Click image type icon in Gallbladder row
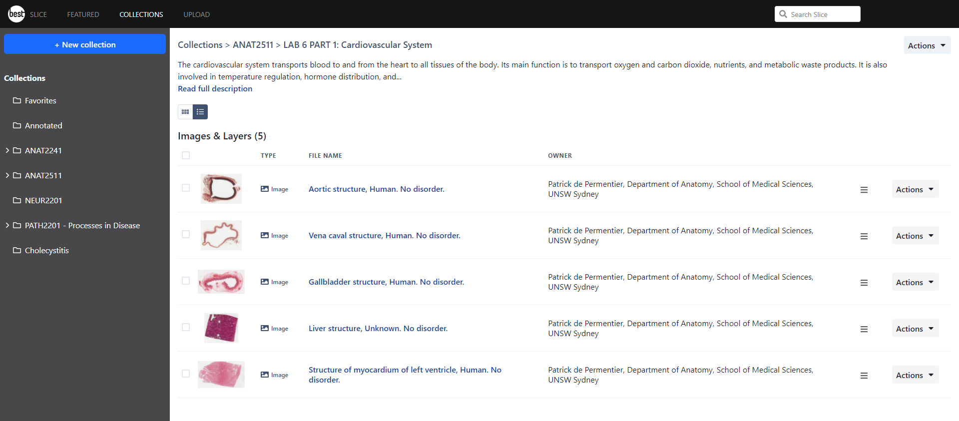Image resolution: width=959 pixels, height=421 pixels. point(265,282)
